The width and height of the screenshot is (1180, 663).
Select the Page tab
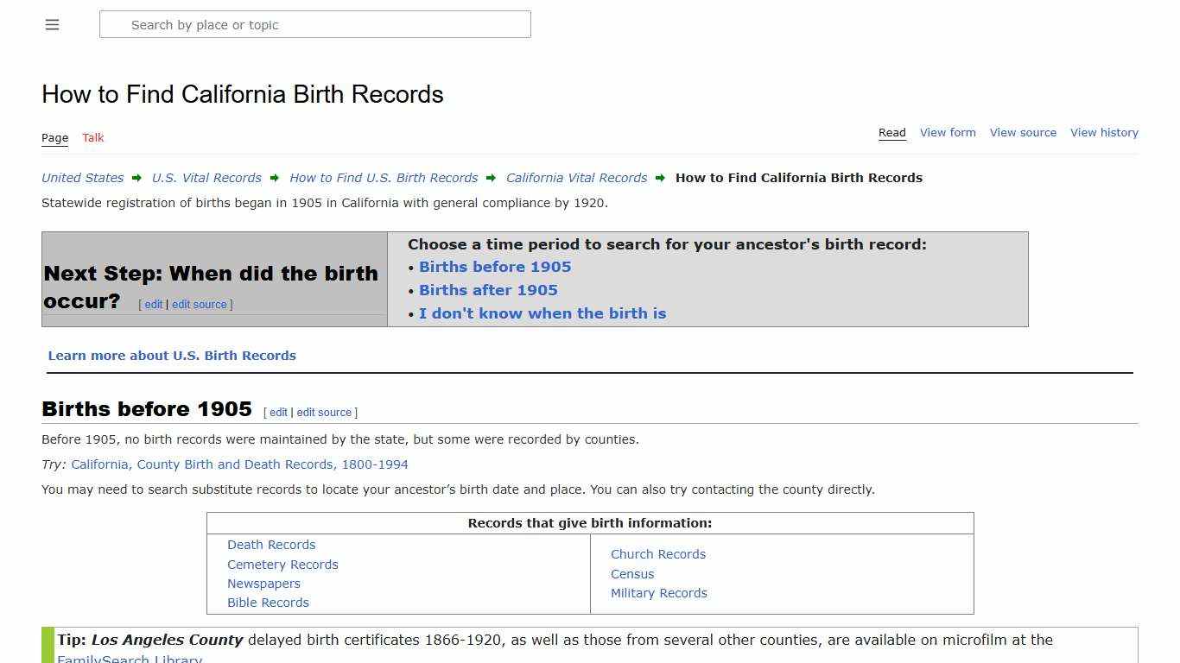point(54,137)
